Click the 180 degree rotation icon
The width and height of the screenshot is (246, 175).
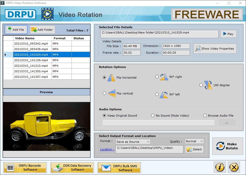click(x=208, y=85)
